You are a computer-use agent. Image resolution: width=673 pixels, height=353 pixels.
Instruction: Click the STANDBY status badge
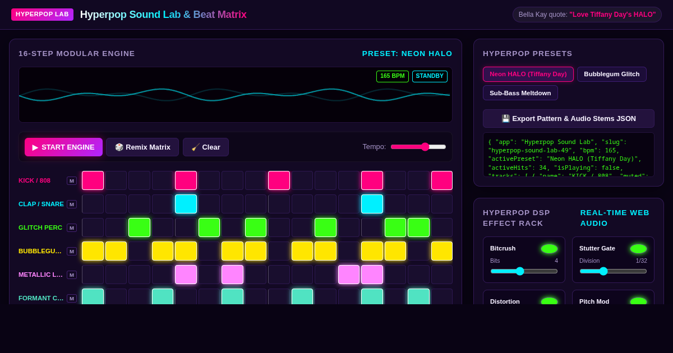pyautogui.click(x=430, y=76)
